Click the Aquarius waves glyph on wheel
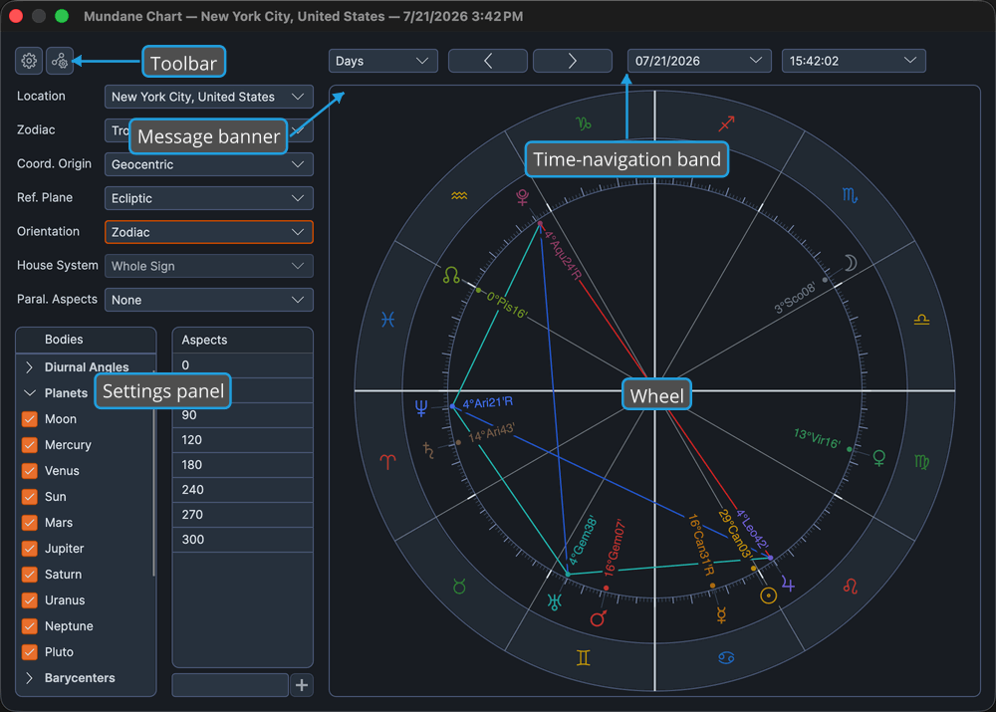This screenshot has height=712, width=996. 459,195
